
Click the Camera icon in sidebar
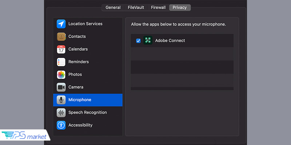click(x=61, y=87)
